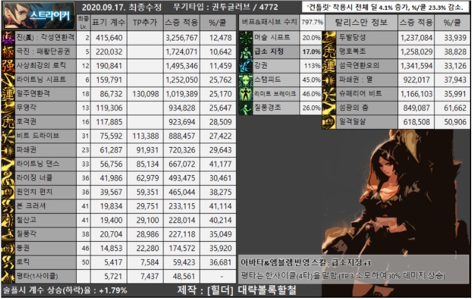
Task: Click the 스트라이커 character portrait banner
Action: click(x=39, y=15)
